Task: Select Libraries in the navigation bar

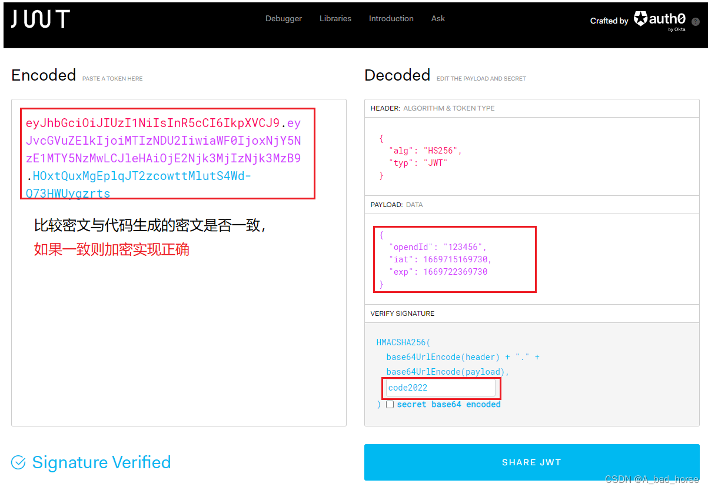Action: point(335,18)
